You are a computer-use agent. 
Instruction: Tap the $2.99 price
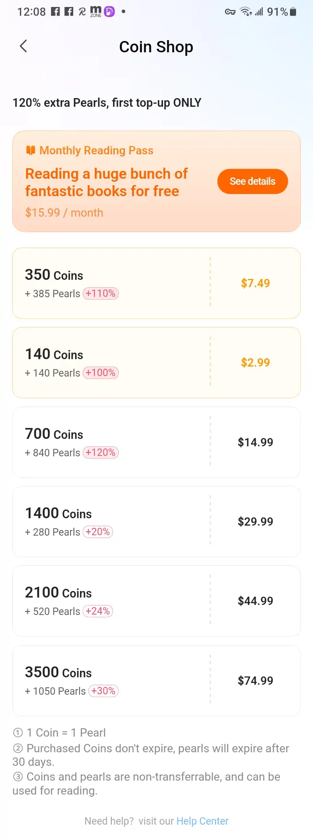(x=255, y=363)
